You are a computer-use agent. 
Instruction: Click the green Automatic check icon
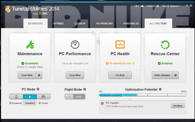pyautogui.click(x=23, y=63)
